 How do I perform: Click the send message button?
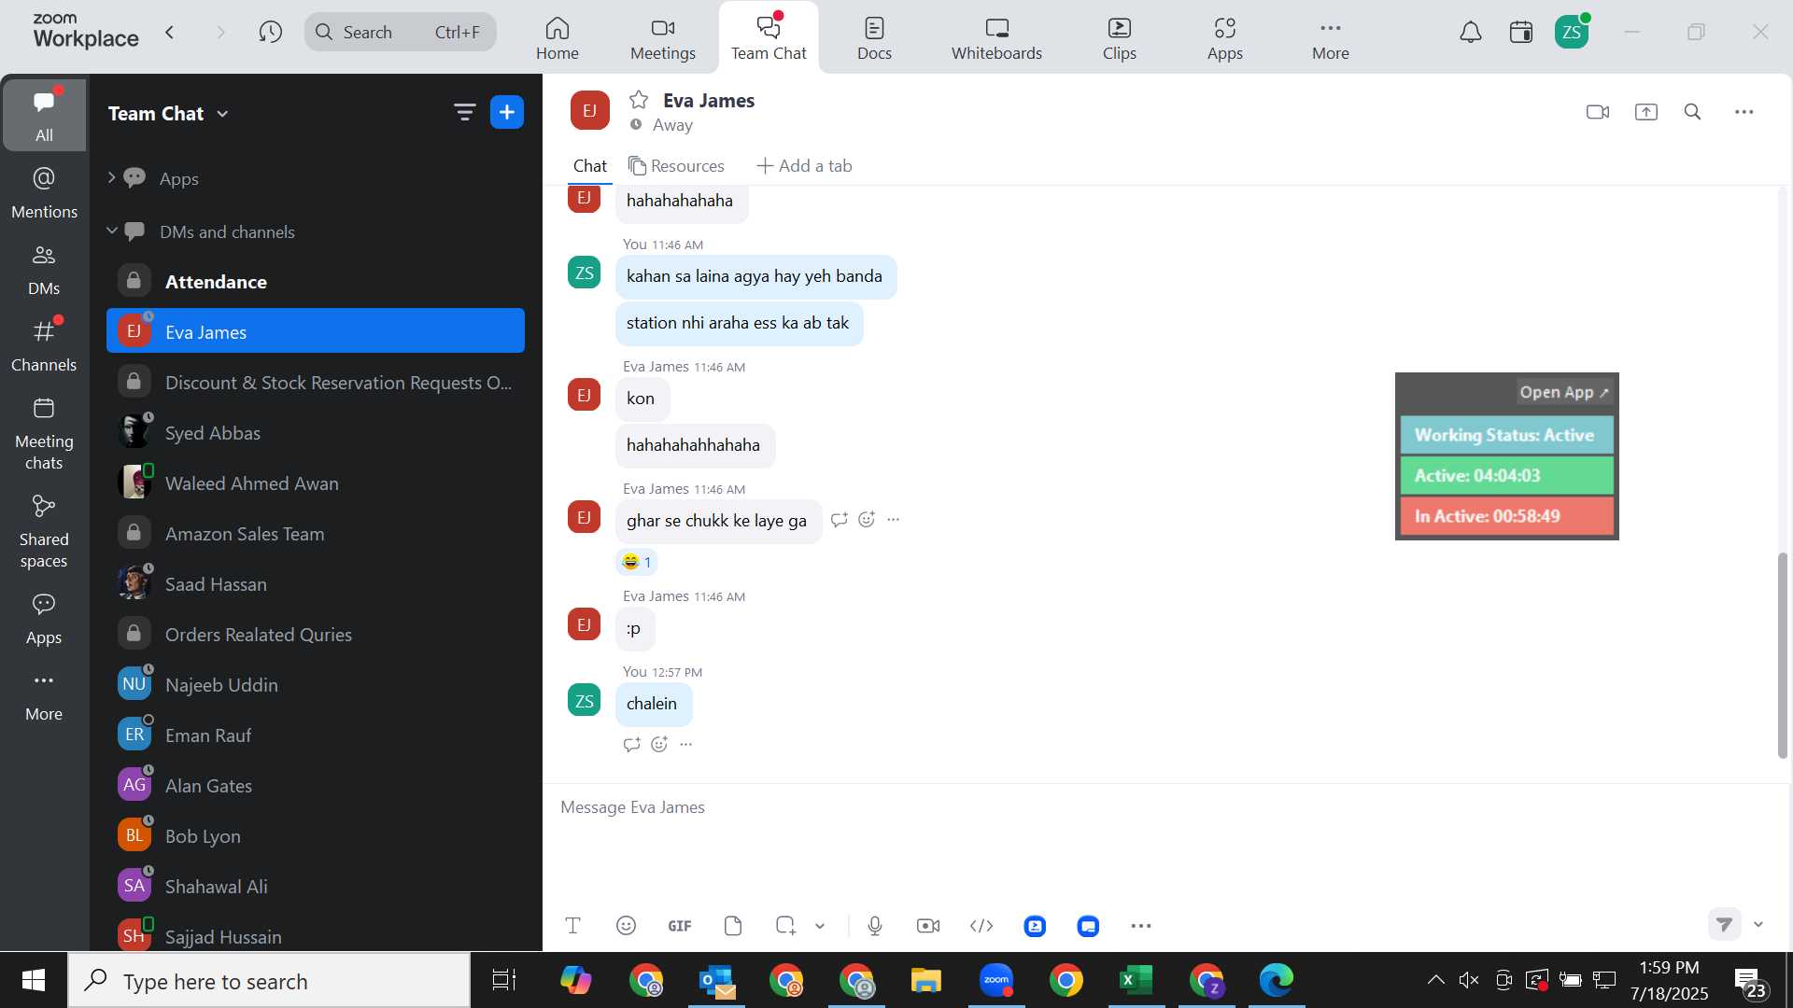(x=1725, y=924)
